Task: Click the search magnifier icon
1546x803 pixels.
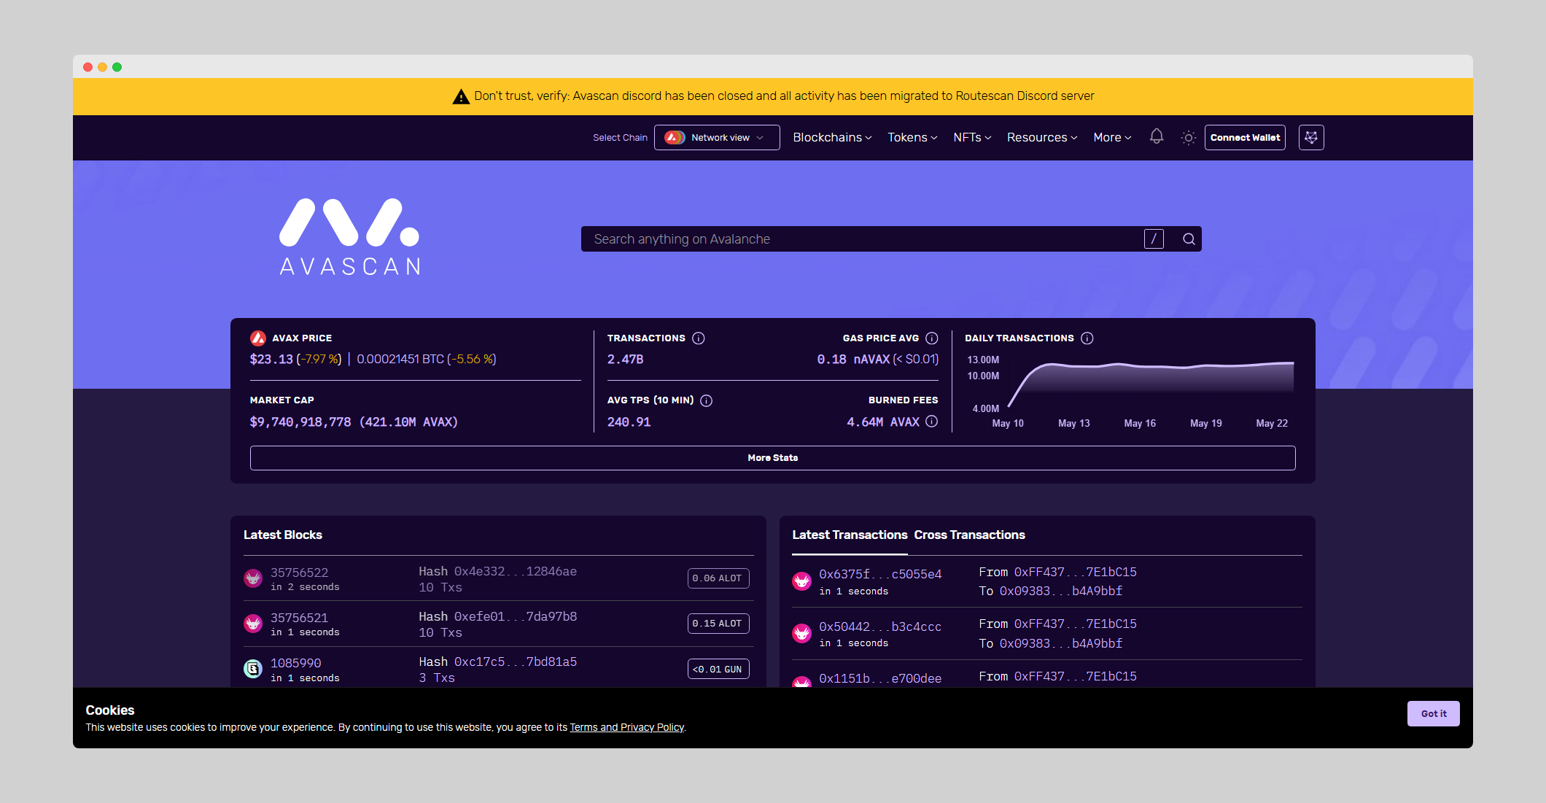Action: [x=1189, y=239]
